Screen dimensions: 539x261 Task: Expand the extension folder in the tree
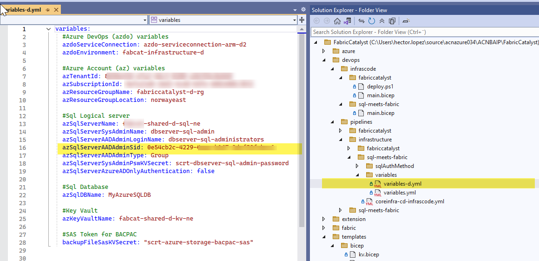324,219
